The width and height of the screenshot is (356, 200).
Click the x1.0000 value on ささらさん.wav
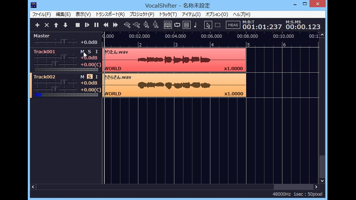(234, 94)
